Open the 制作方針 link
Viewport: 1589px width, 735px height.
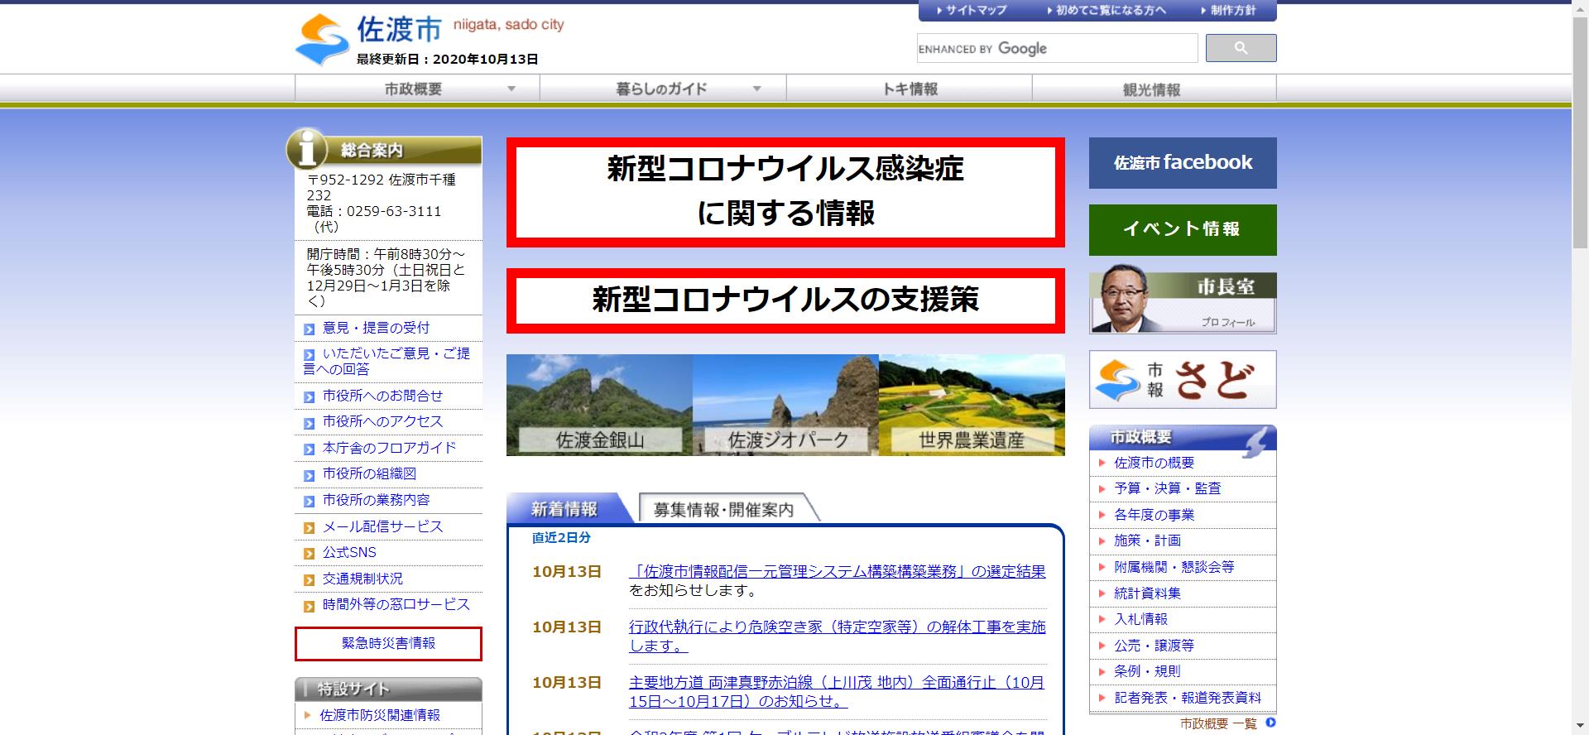click(1228, 11)
